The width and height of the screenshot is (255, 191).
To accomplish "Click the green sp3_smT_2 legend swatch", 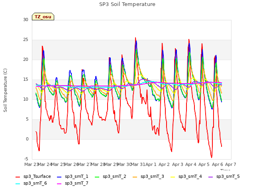I will [x=97, y=177].
